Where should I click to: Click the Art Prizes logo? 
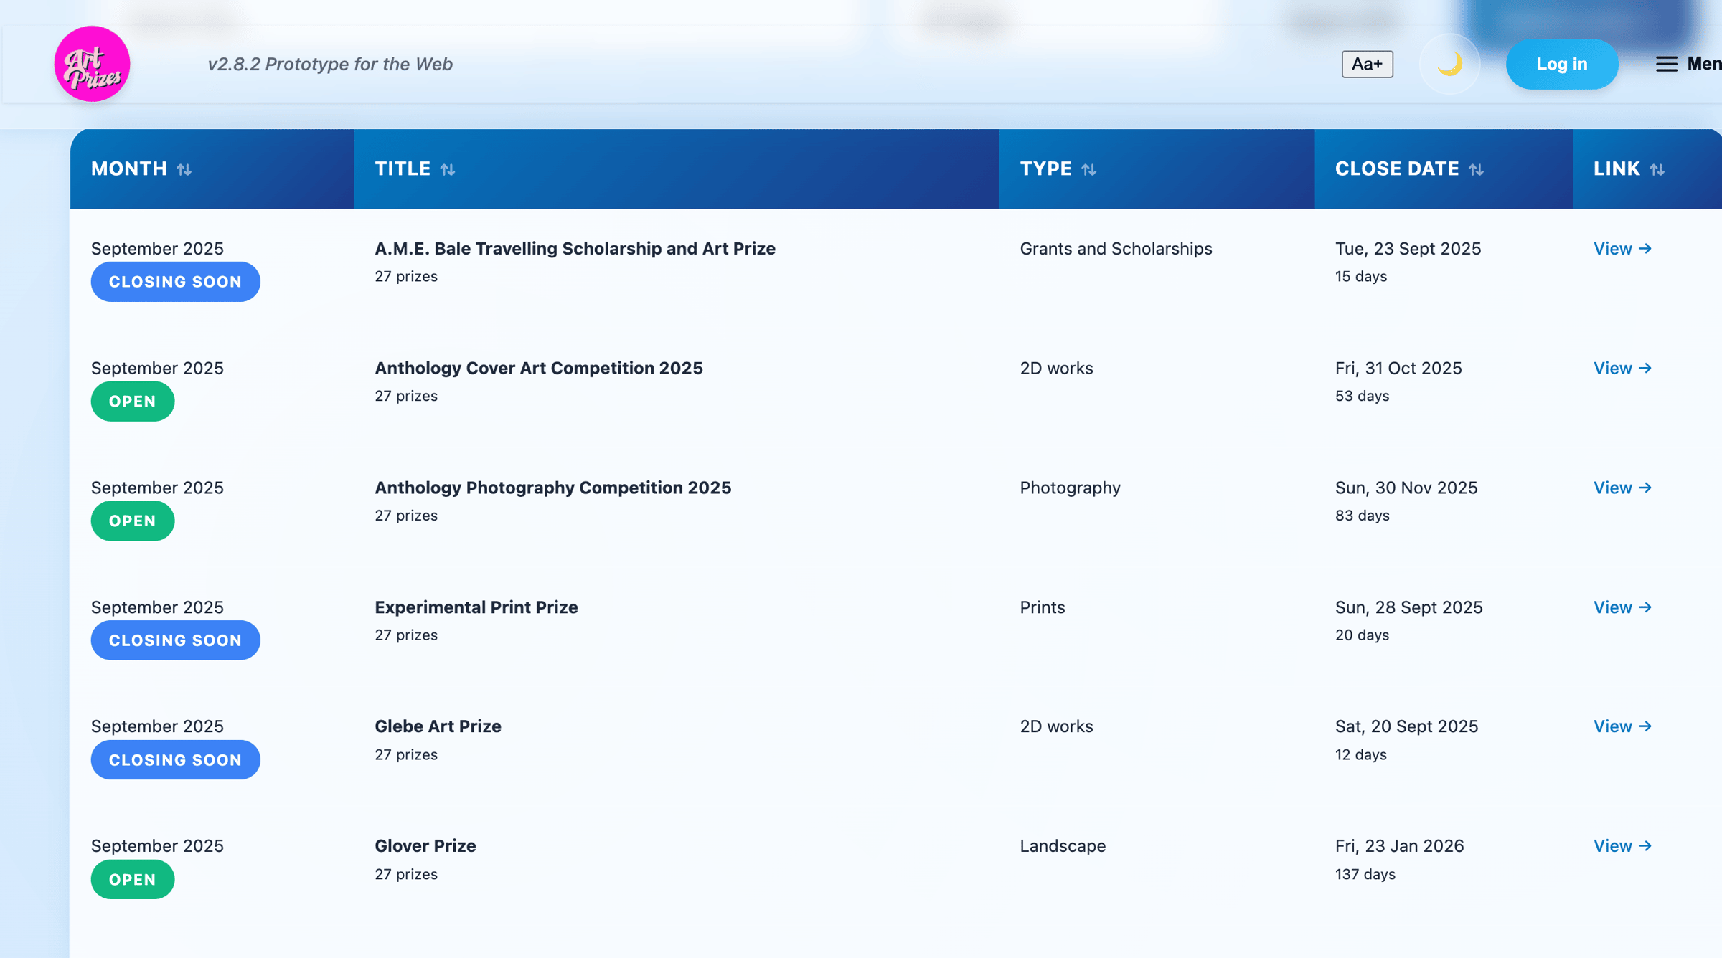pyautogui.click(x=92, y=64)
